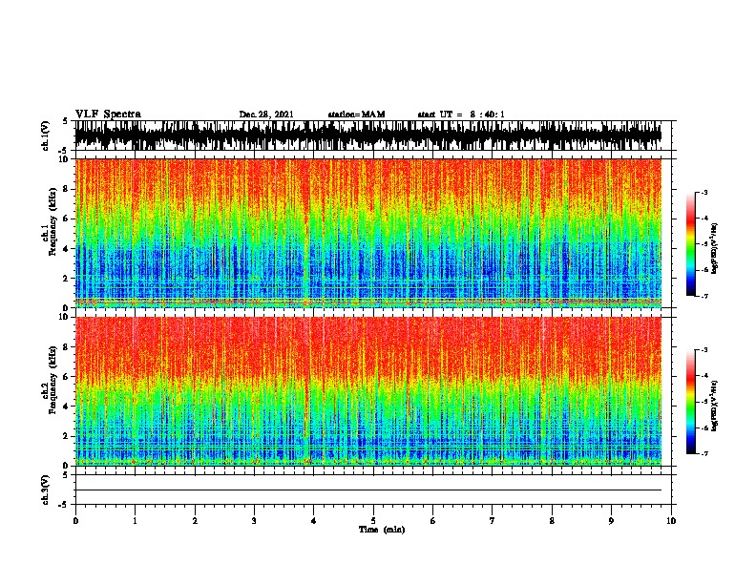The width and height of the screenshot is (756, 584).
Task: Click the "4" kHz tick on ch.2 frequency axis
Action: pos(67,407)
